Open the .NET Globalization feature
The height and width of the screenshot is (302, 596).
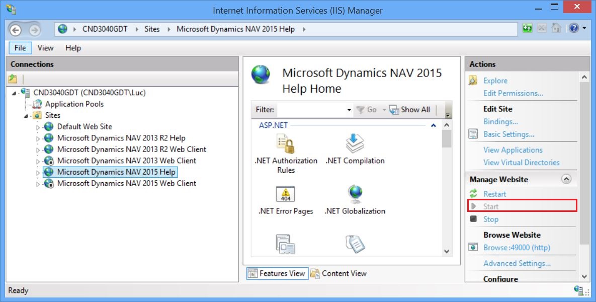pyautogui.click(x=355, y=200)
